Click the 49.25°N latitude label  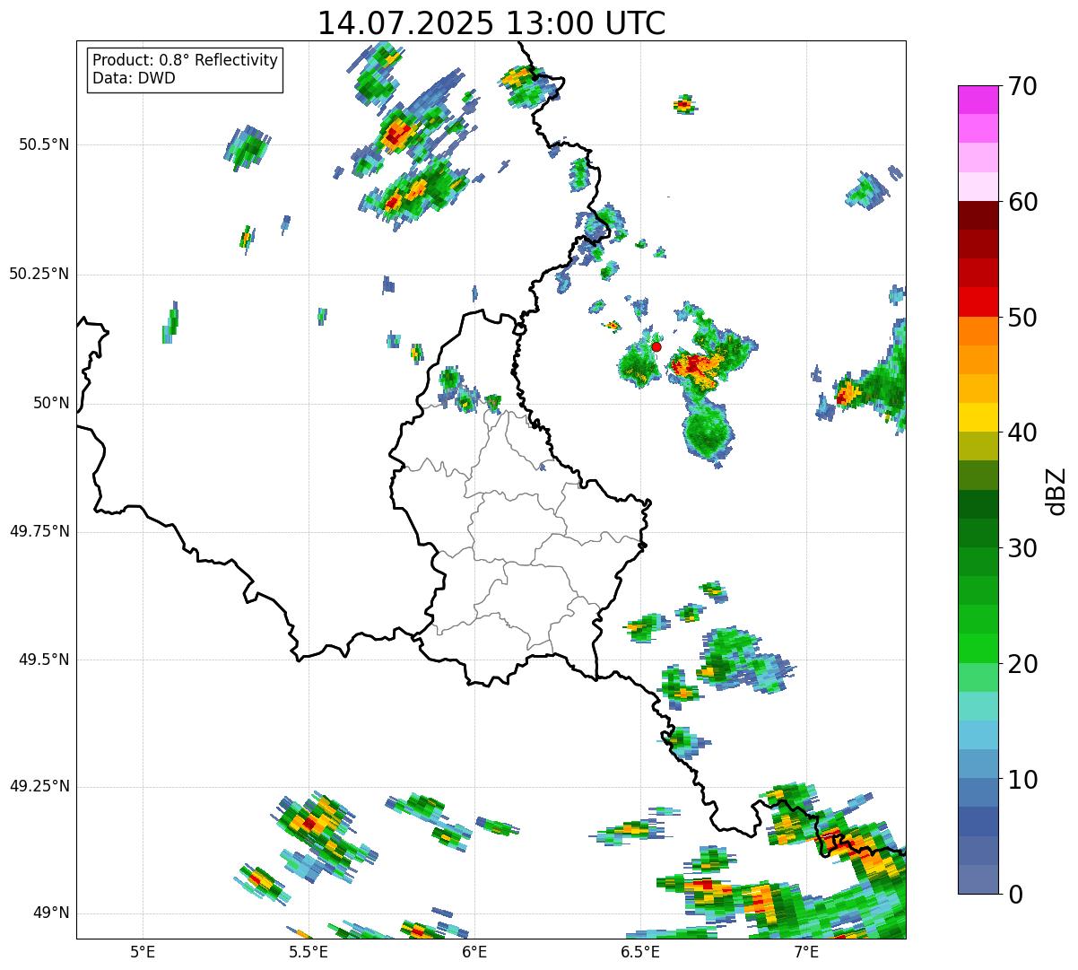tap(39, 786)
